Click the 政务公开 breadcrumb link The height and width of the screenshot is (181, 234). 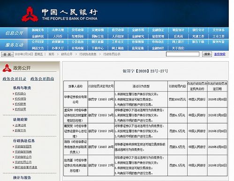67,54
